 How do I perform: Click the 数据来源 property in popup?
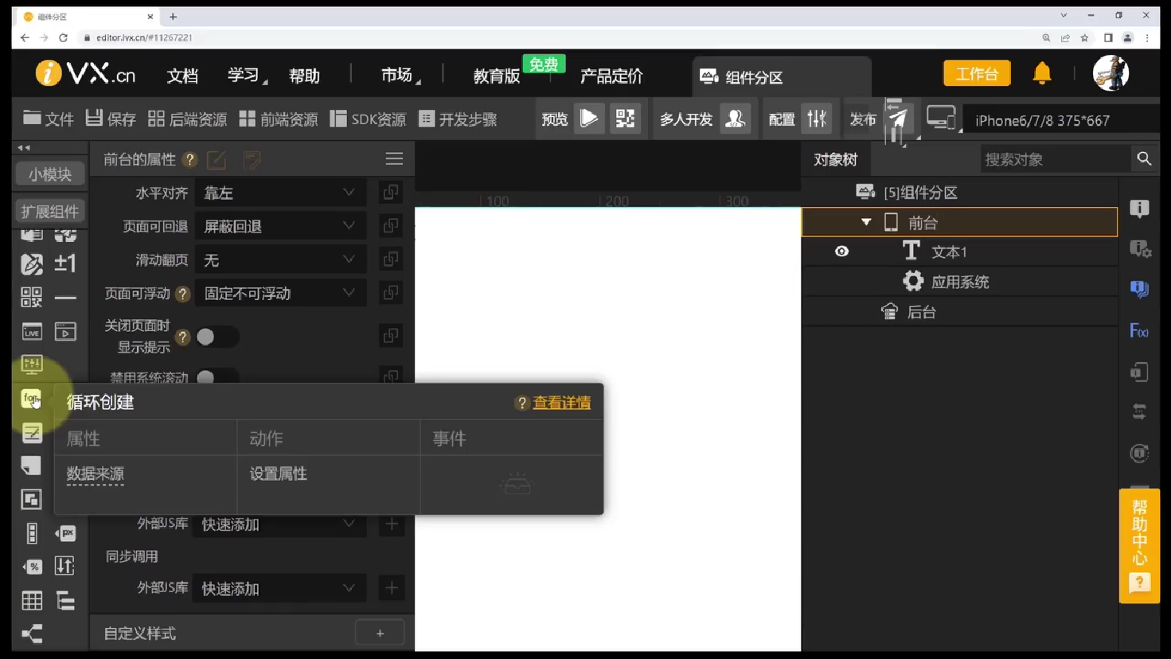coord(96,474)
